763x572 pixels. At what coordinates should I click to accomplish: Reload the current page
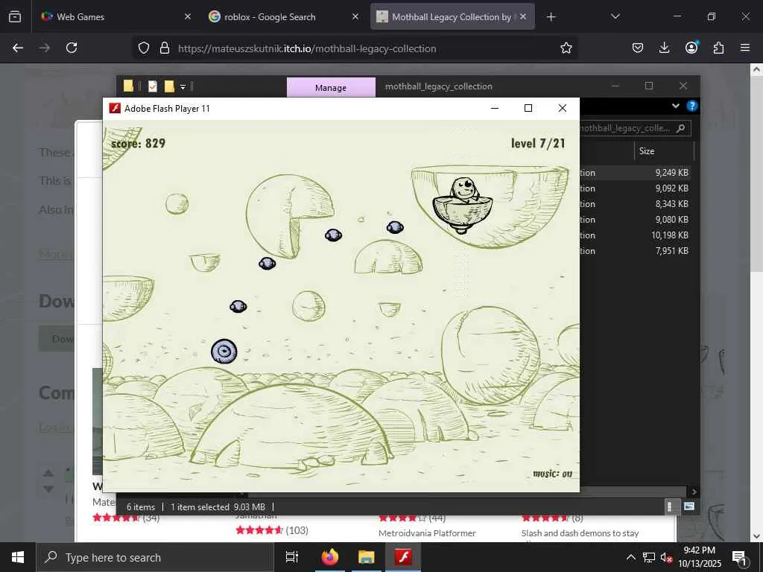(x=72, y=48)
